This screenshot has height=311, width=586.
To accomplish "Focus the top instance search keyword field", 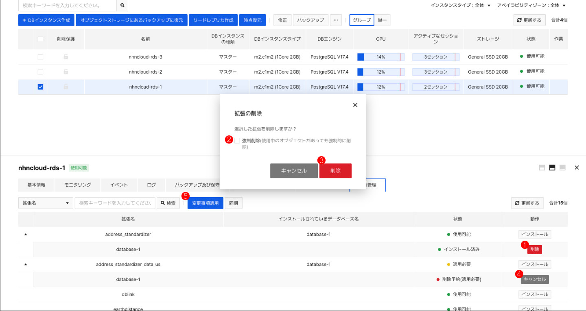I will [x=68, y=6].
